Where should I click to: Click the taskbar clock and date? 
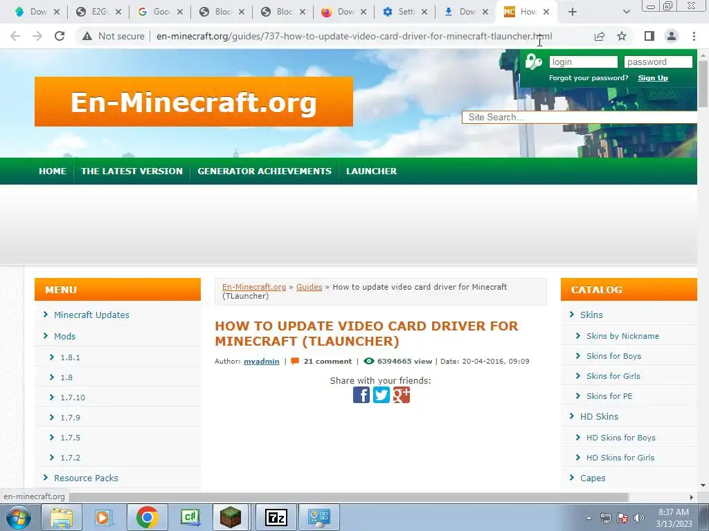point(674,518)
